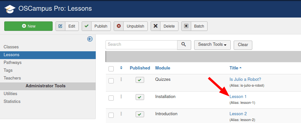Screen dimensions: 301x123
Task: Toggle published status of Lesson 2
Action: click(x=140, y=114)
